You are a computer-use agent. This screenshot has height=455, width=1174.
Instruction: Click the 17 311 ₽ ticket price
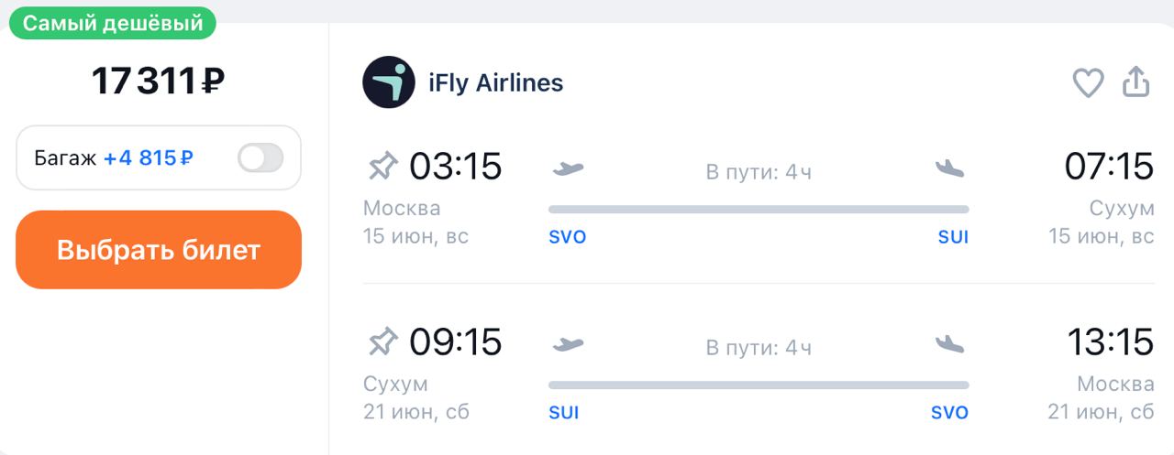click(x=158, y=81)
